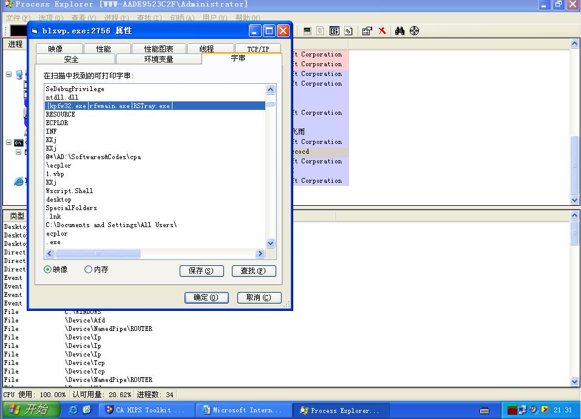Click the 确定(O) OK button
Viewport: 581px width, 419px height.
pos(206,298)
